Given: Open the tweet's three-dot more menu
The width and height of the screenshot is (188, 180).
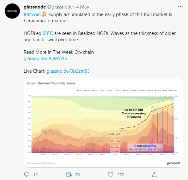Looking at the screenshot, I should (x=180, y=7).
